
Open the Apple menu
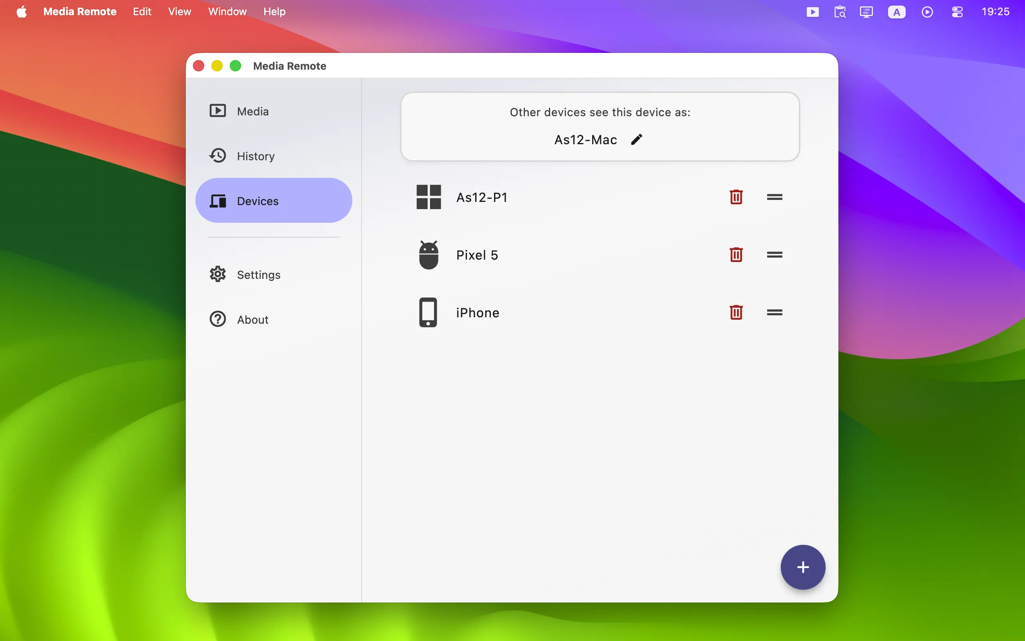pyautogui.click(x=22, y=12)
